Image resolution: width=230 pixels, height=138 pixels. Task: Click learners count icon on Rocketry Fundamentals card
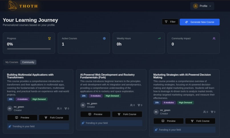[x=131, y=105]
